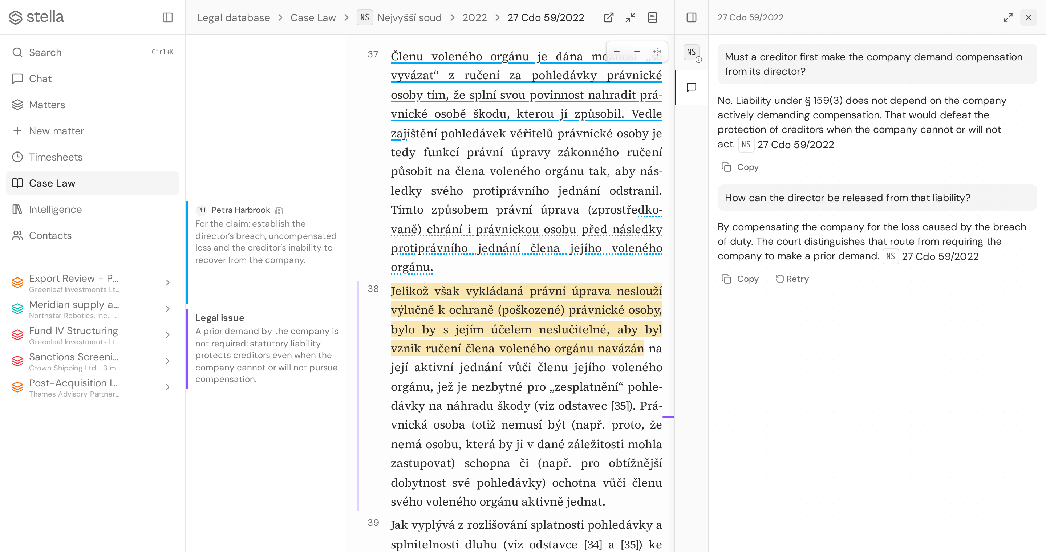This screenshot has height=552, width=1046.
Task: Copy the first answer
Action: (x=740, y=167)
